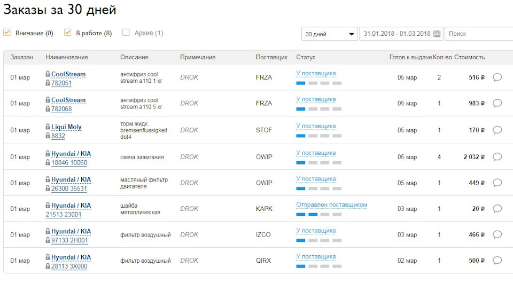The width and height of the screenshot is (513, 283).
Task: Open comment bubble for Liqui Moly 8832 row
Action: pyautogui.click(x=498, y=130)
